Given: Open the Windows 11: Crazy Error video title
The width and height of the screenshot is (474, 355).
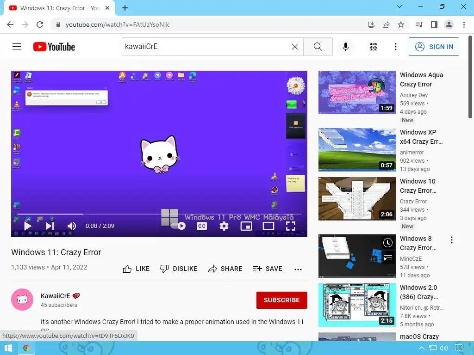Looking at the screenshot, I should (56, 252).
